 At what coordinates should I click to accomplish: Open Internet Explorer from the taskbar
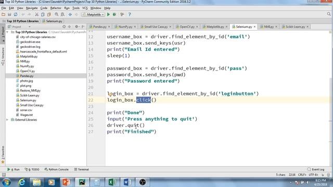coord(22,182)
